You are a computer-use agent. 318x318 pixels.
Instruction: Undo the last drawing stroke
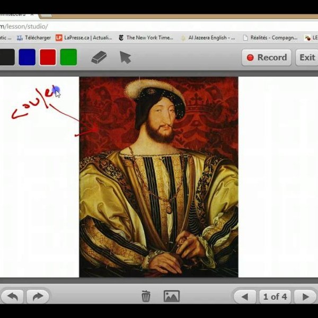[x=12, y=297]
